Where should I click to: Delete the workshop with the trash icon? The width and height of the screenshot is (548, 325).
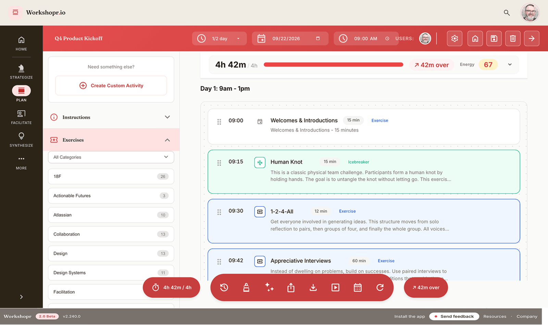click(513, 38)
